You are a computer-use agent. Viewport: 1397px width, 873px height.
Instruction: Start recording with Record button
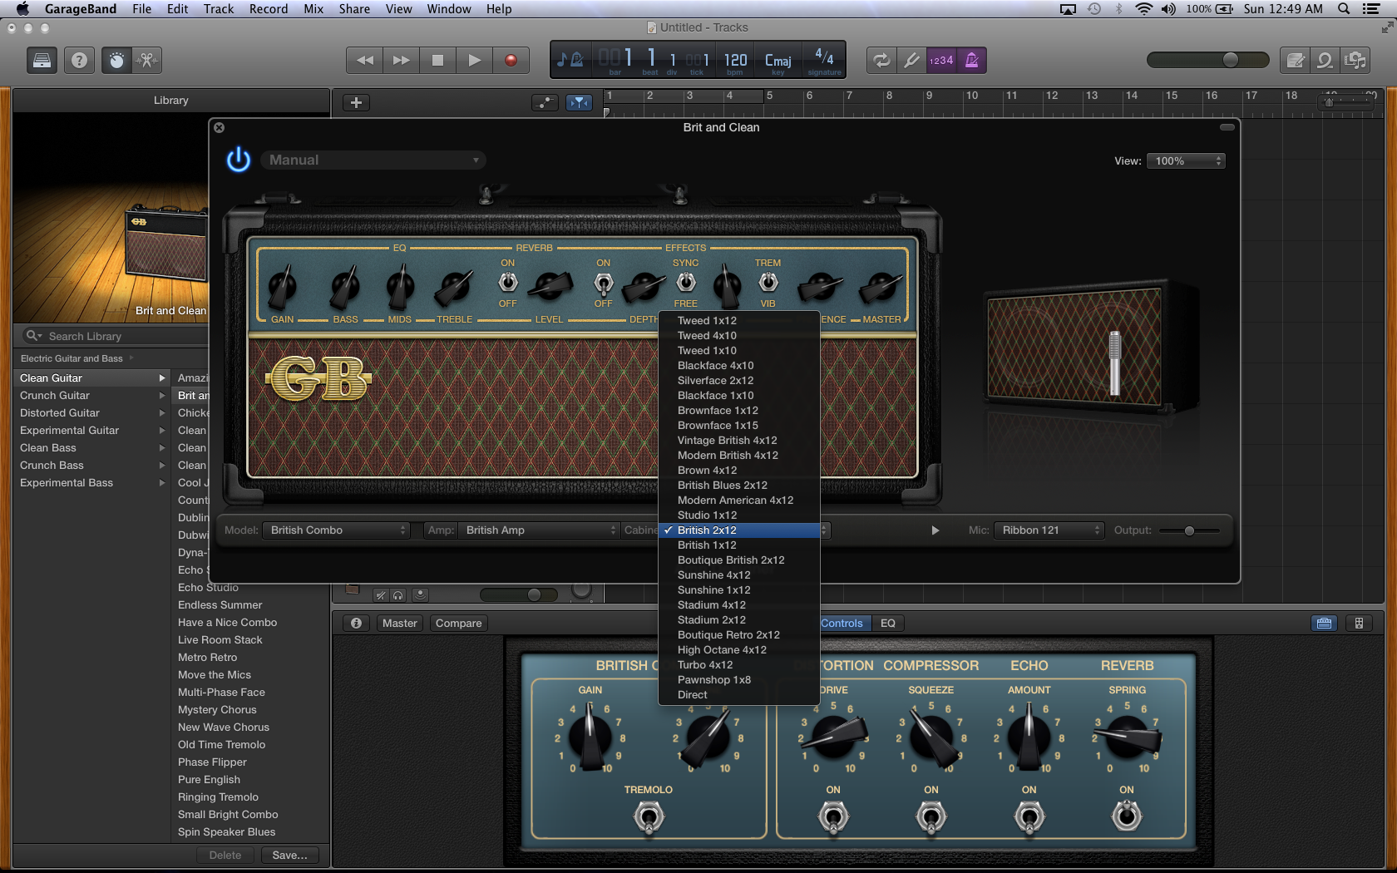[511, 60]
